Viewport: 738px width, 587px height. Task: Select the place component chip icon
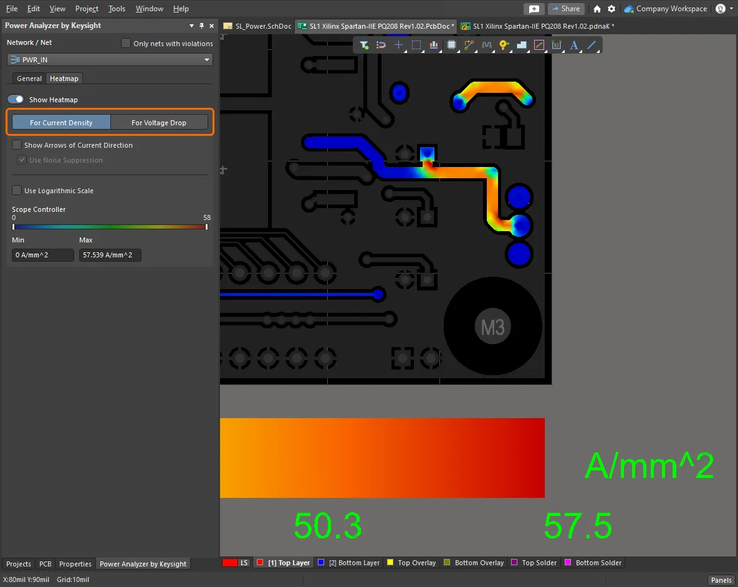tap(452, 45)
